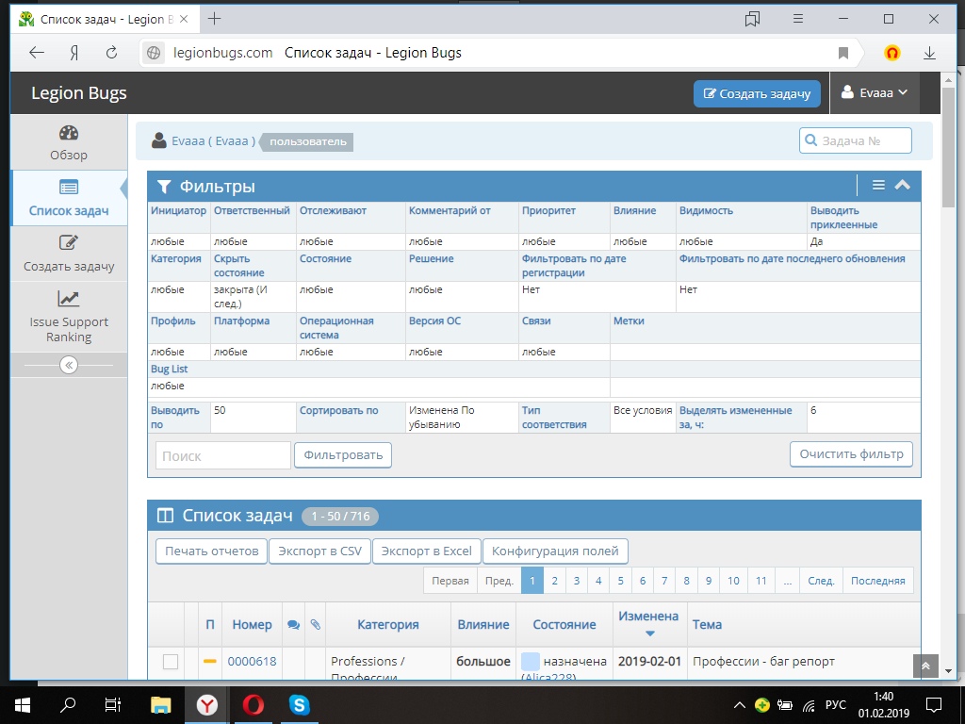Click the Yandex home Я icon
The width and height of the screenshot is (965, 724).
(x=74, y=53)
